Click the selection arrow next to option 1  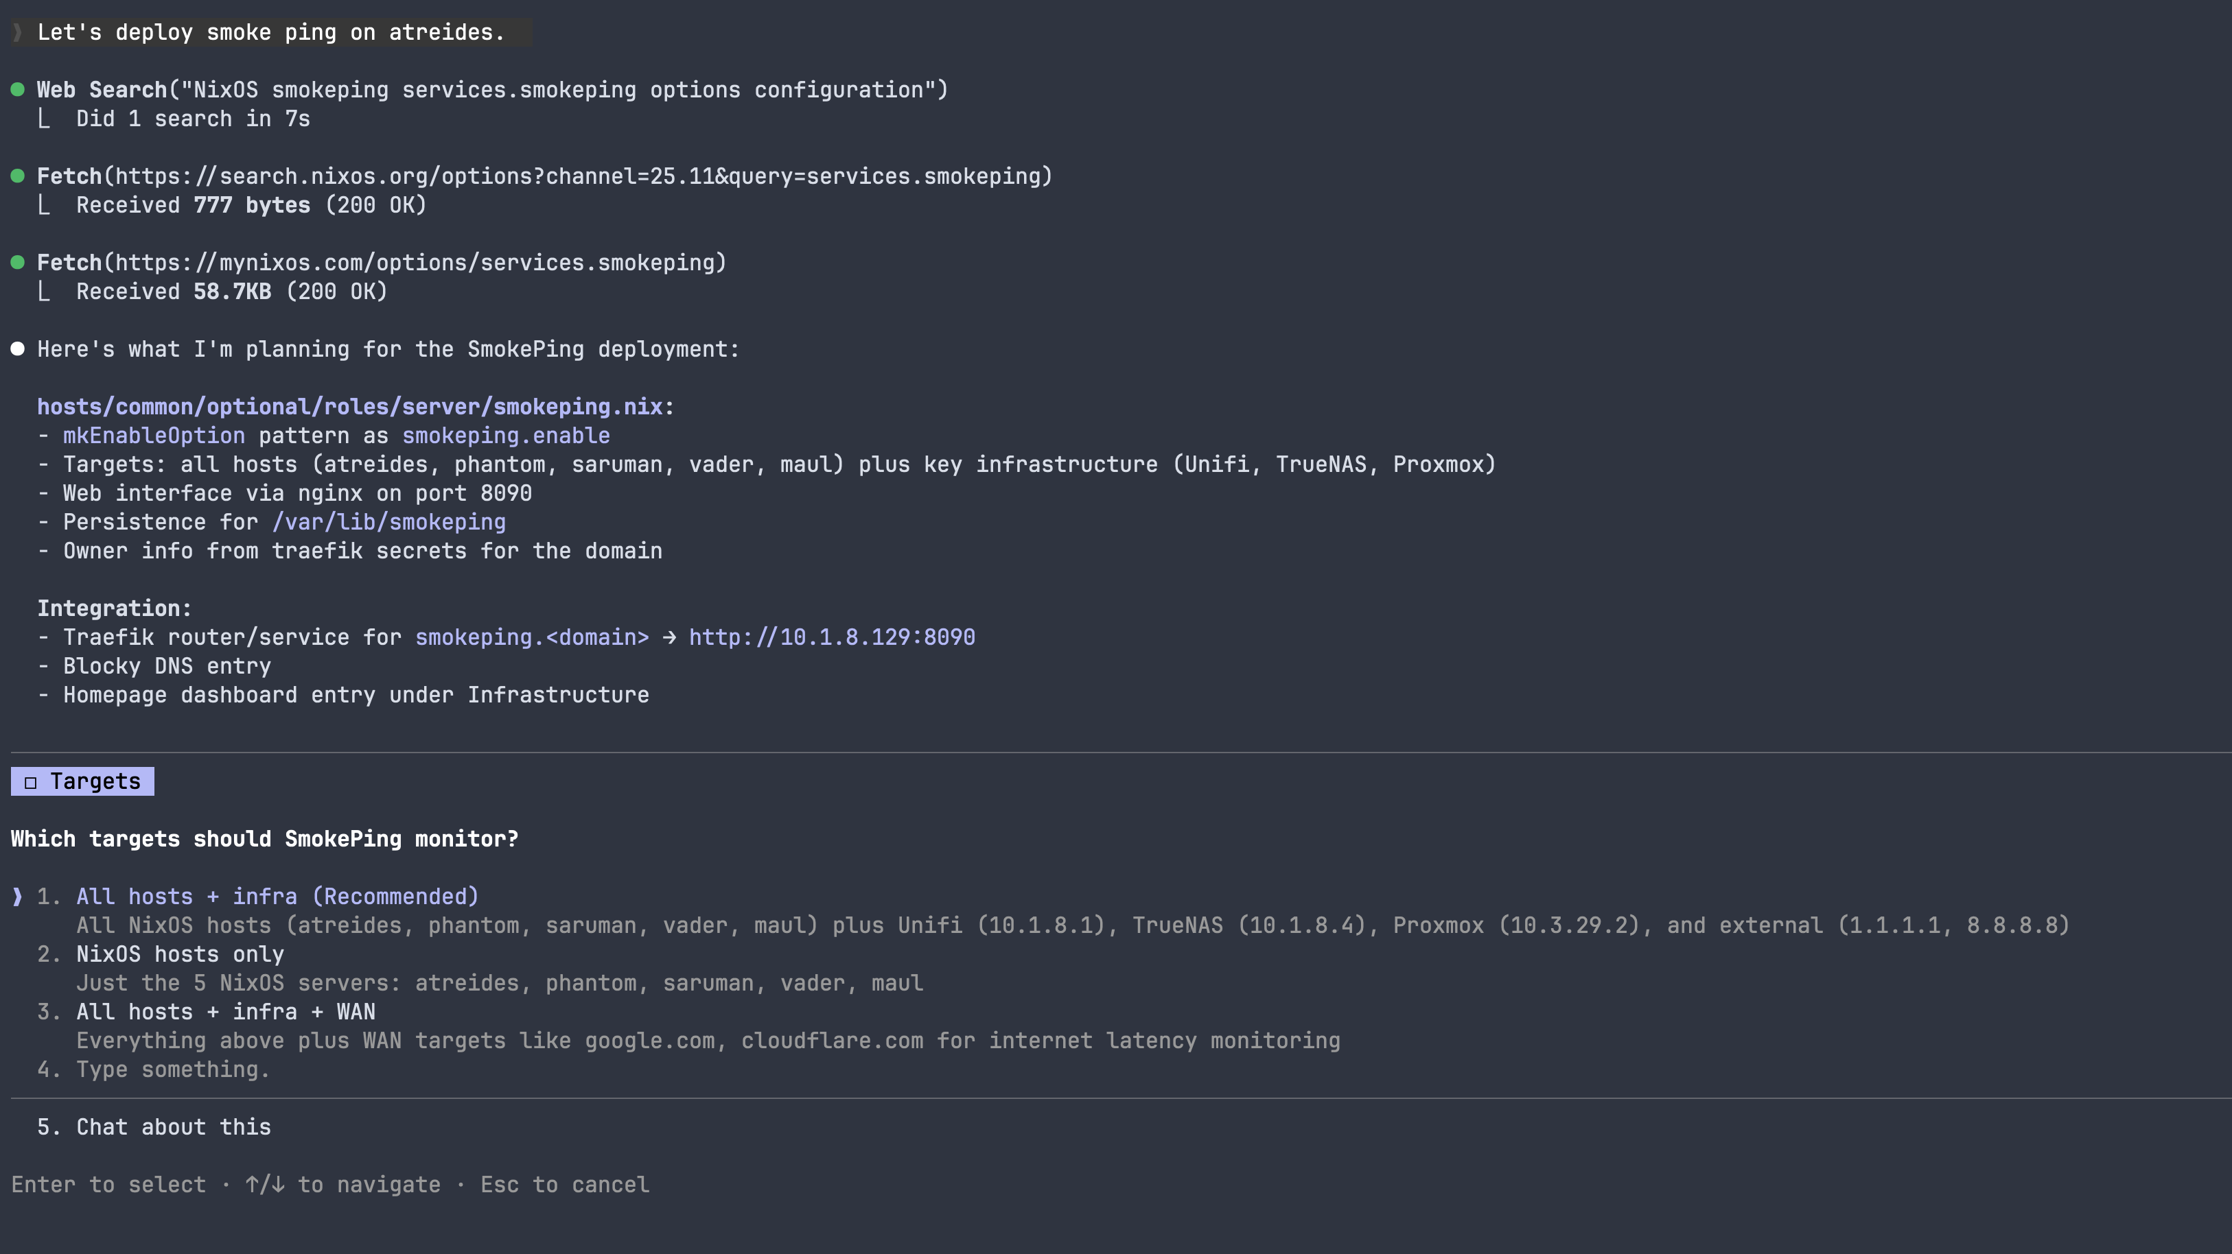pyautogui.click(x=17, y=897)
